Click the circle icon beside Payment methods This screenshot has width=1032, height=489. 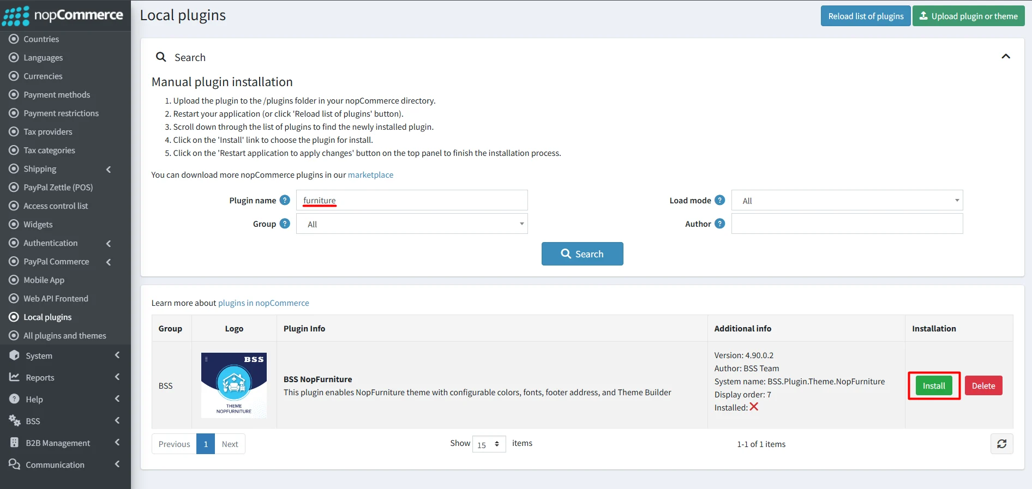click(x=14, y=94)
